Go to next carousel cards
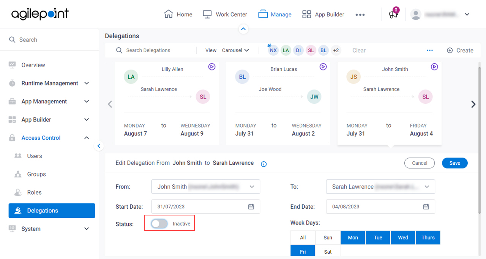Image resolution: width=486 pixels, height=259 pixels. tap(473, 104)
